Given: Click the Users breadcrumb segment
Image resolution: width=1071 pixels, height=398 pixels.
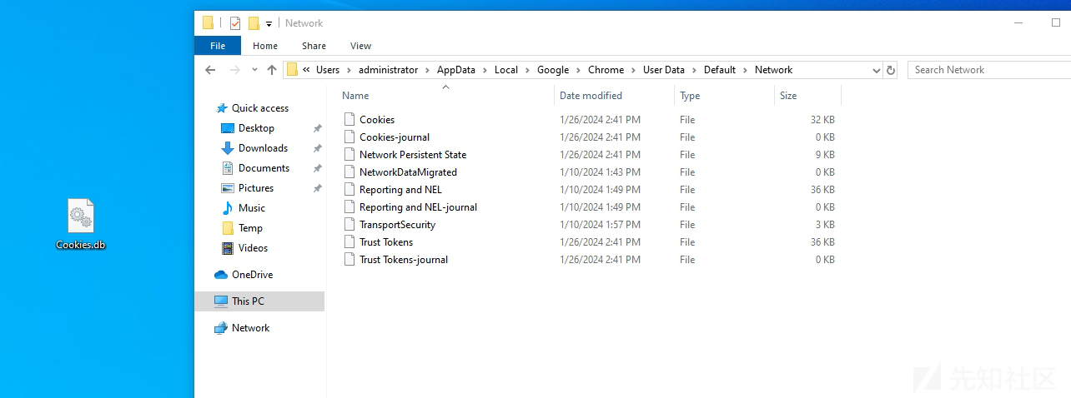Looking at the screenshot, I should (x=328, y=70).
